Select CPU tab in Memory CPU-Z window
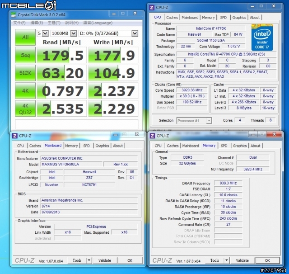 (158, 146)
